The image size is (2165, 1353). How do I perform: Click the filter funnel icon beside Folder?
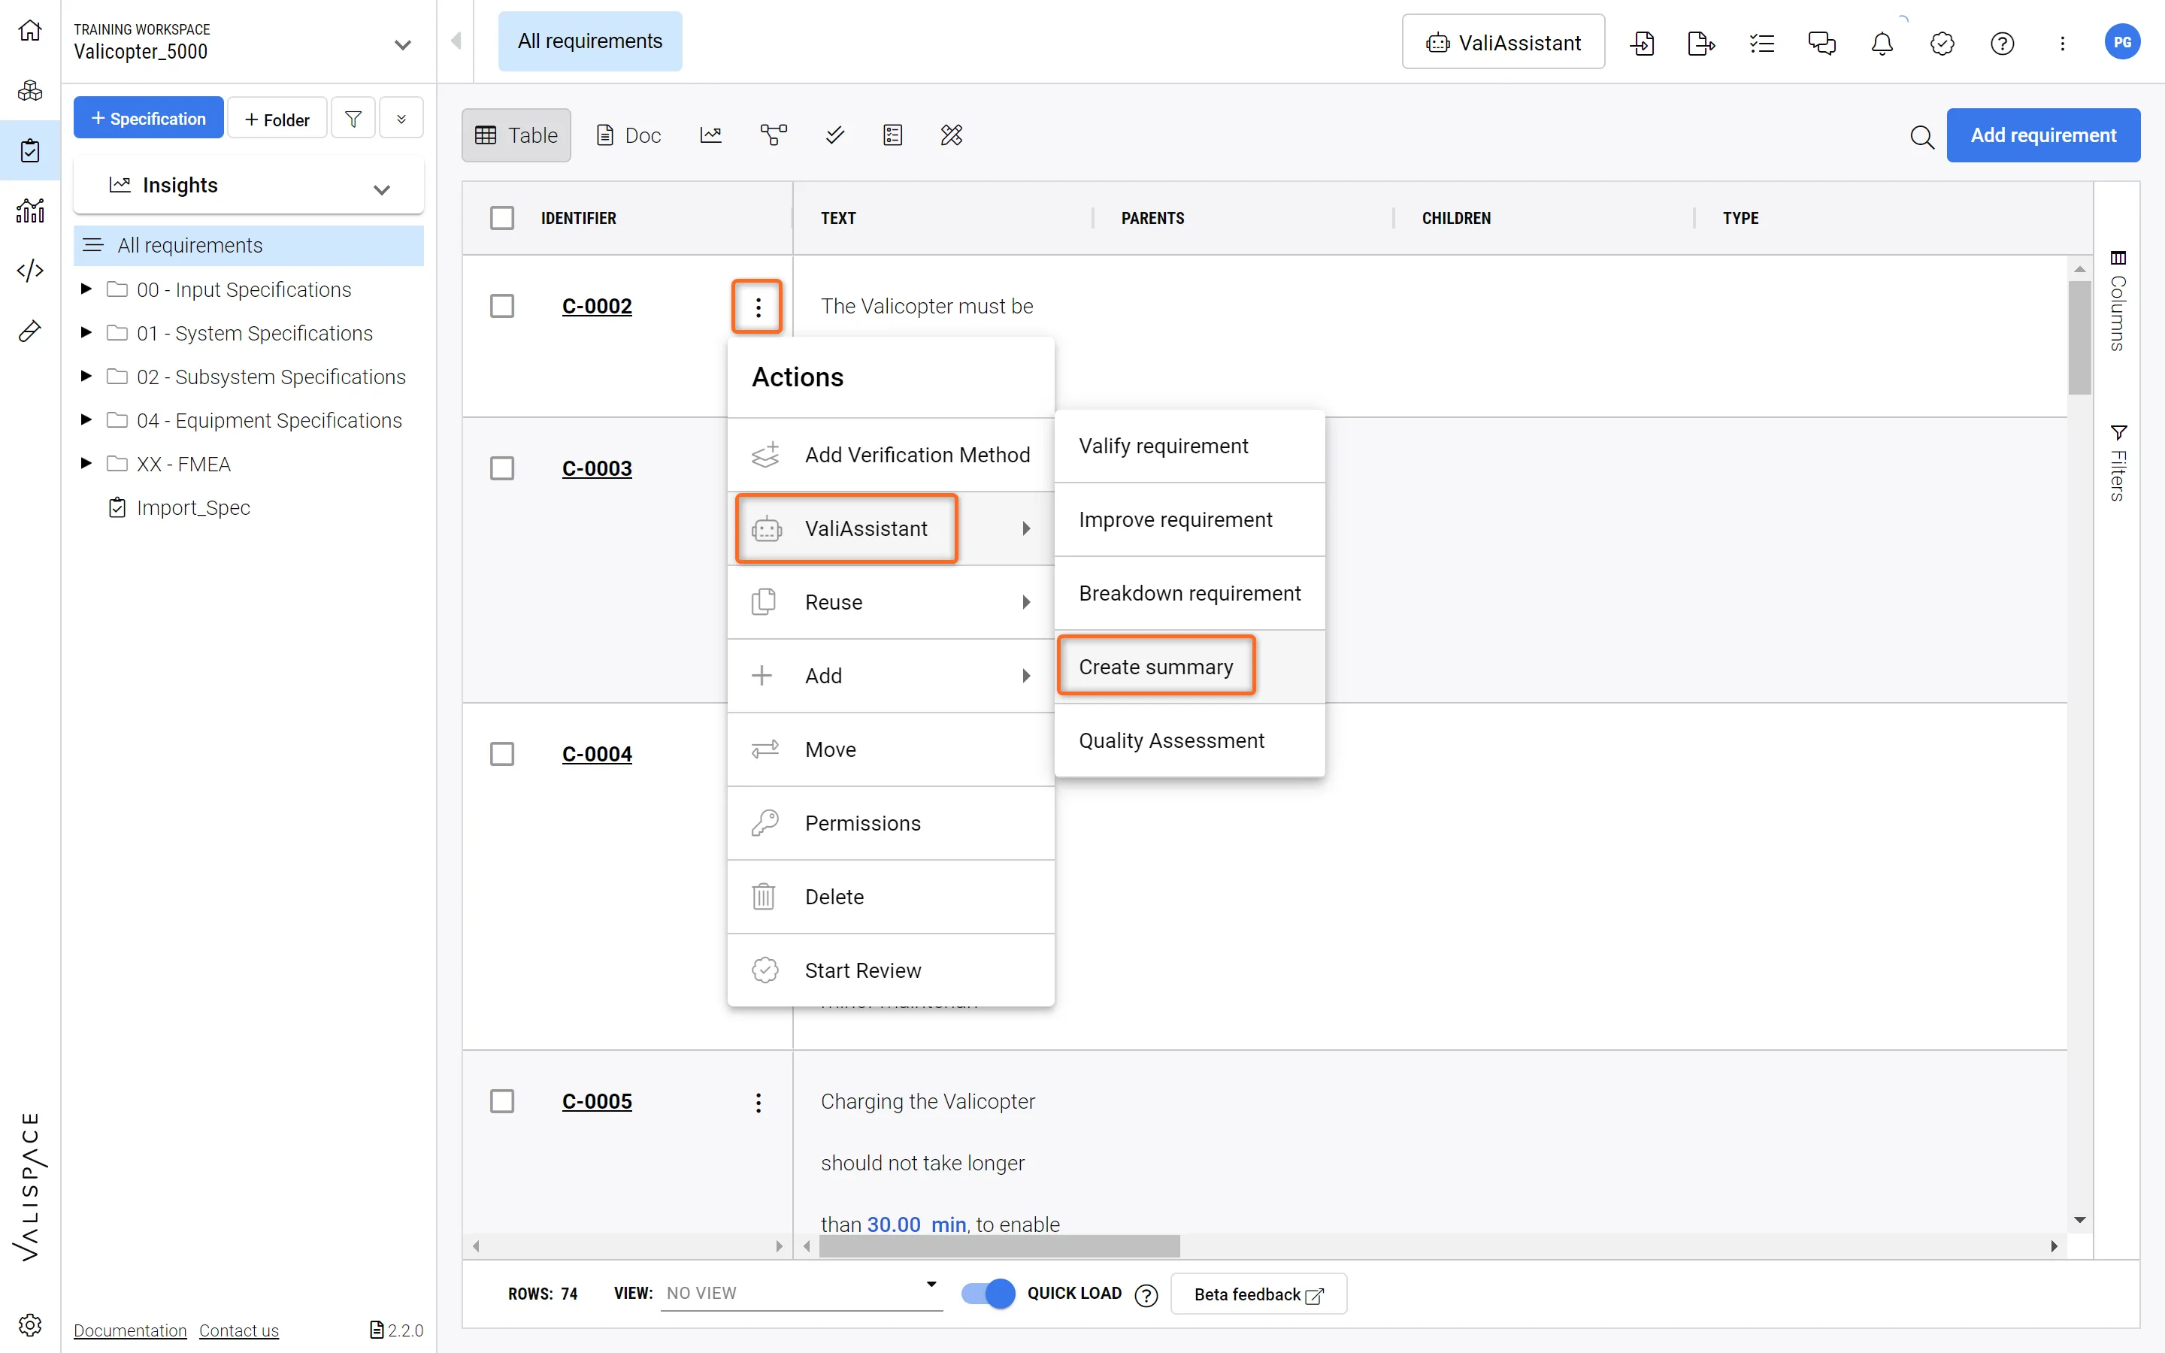[x=353, y=119]
